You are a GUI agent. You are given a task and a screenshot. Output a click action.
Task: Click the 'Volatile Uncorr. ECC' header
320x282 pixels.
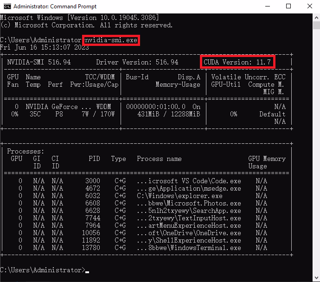point(249,77)
